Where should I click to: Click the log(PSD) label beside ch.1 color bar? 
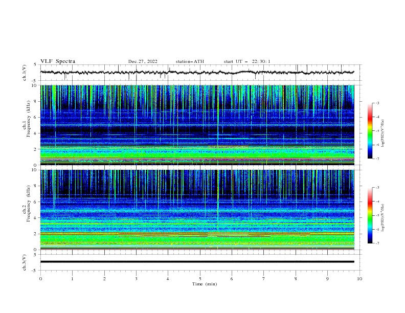coord(383,133)
